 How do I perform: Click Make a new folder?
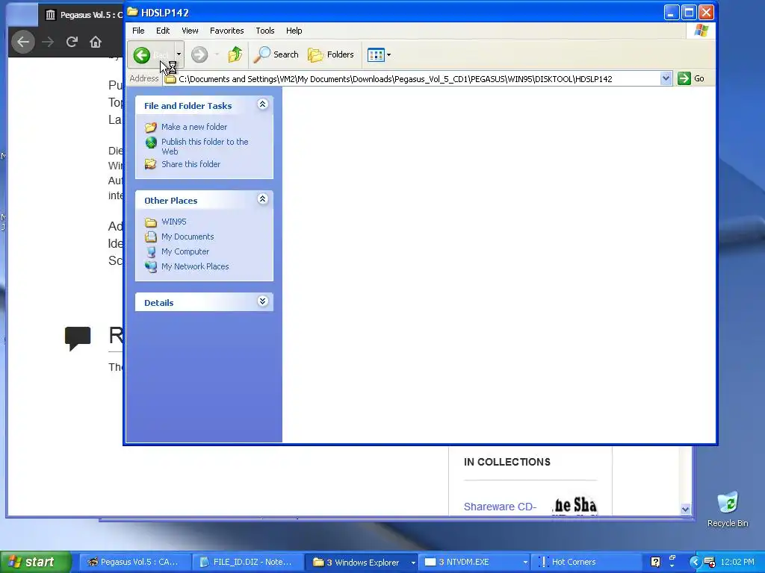pos(194,127)
